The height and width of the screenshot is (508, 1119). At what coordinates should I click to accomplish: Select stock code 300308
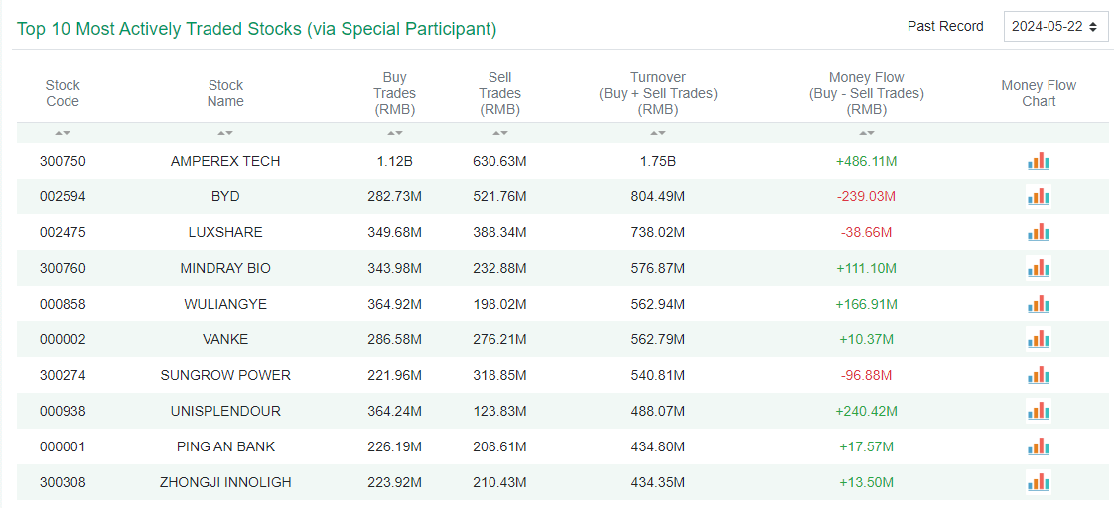63,482
